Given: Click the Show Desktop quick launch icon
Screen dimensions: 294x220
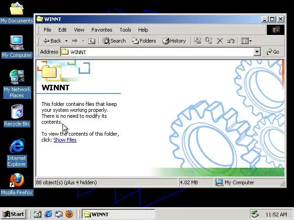Looking at the screenshot, I should point(37,214).
